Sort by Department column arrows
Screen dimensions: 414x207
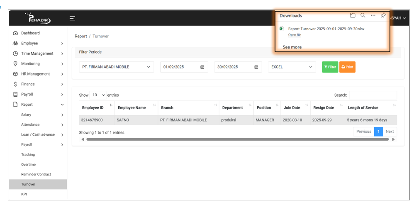250,105
